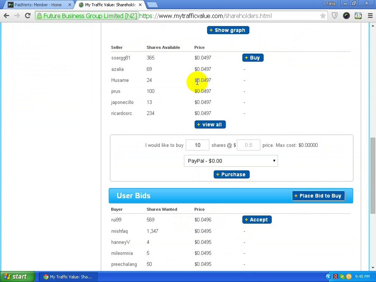Click the red tray icon

tap(336, 277)
